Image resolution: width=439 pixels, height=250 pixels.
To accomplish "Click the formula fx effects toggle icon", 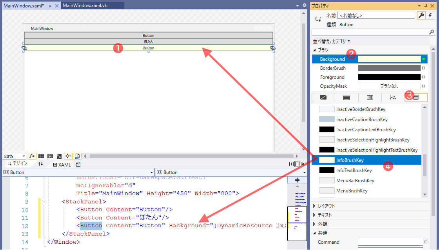I will pyautogui.click(x=32, y=156).
